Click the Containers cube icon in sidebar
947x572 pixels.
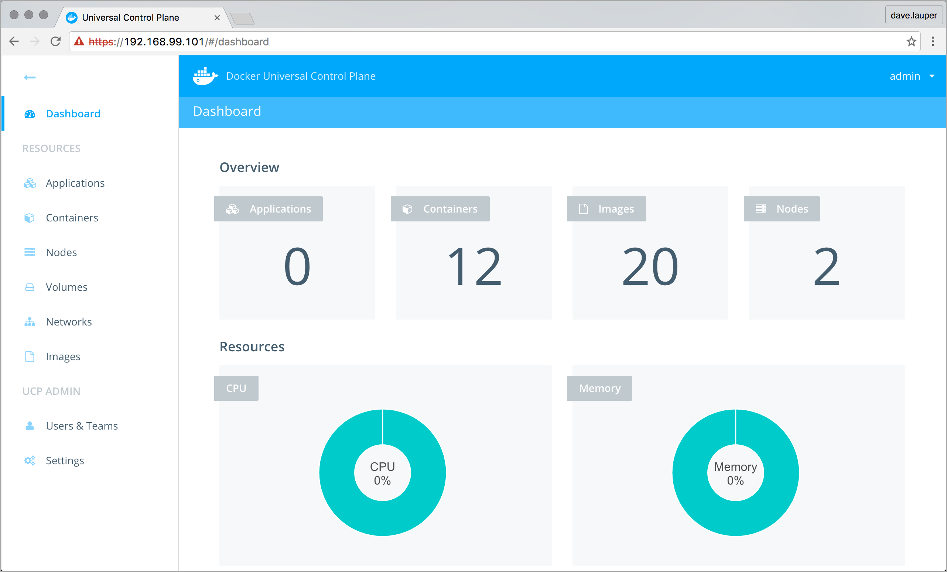point(30,218)
